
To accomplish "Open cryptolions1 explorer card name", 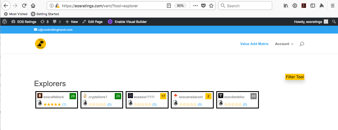I will tap(98, 97).
